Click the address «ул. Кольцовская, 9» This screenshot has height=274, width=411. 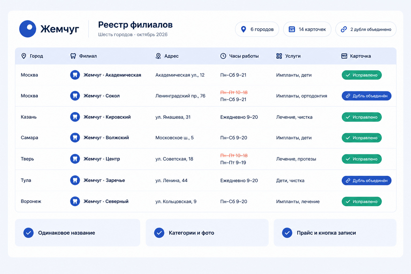(x=176, y=201)
